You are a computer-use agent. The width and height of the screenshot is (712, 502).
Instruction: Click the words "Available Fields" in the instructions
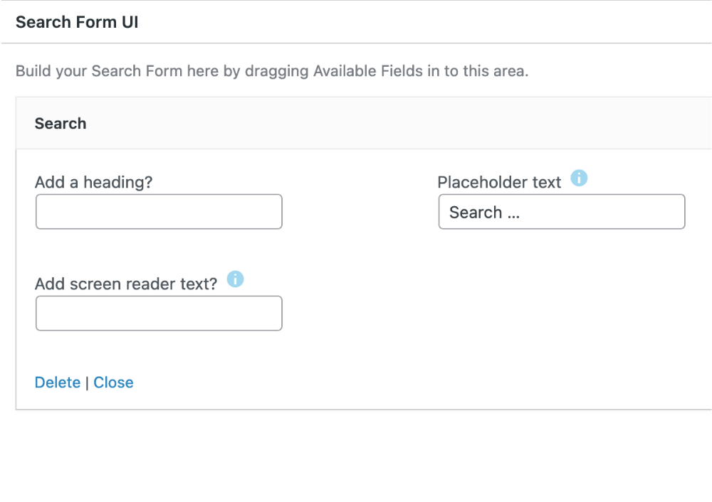pyautogui.click(x=367, y=71)
